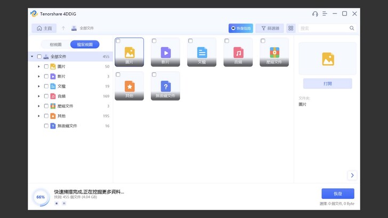Tick the checkbox on 壓縮文件 tile

[x=263, y=41]
